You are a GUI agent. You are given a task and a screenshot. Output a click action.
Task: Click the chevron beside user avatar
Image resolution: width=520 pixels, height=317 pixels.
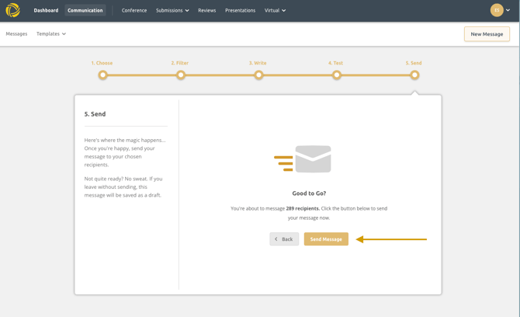pyautogui.click(x=508, y=10)
